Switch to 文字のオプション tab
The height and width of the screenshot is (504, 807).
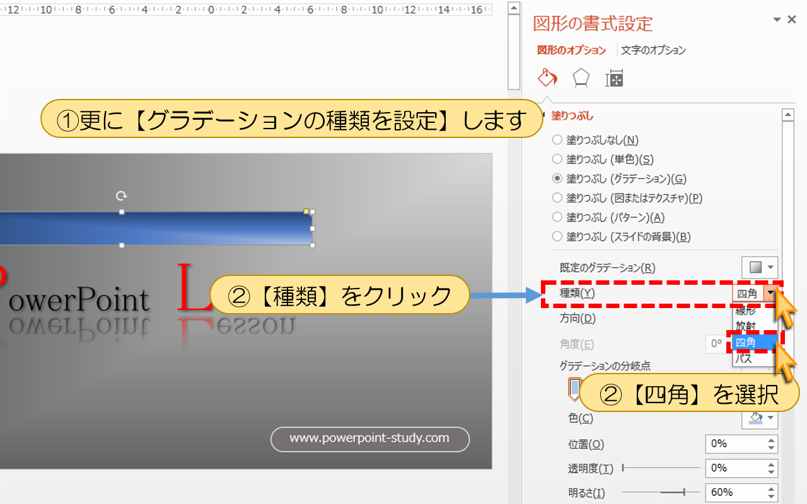[653, 50]
